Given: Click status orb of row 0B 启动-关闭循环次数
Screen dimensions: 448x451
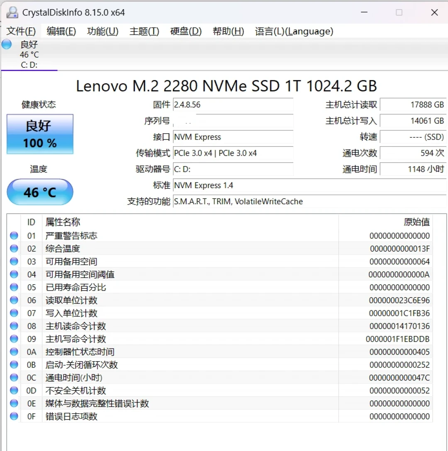Looking at the screenshot, I should pyautogui.click(x=14, y=365).
